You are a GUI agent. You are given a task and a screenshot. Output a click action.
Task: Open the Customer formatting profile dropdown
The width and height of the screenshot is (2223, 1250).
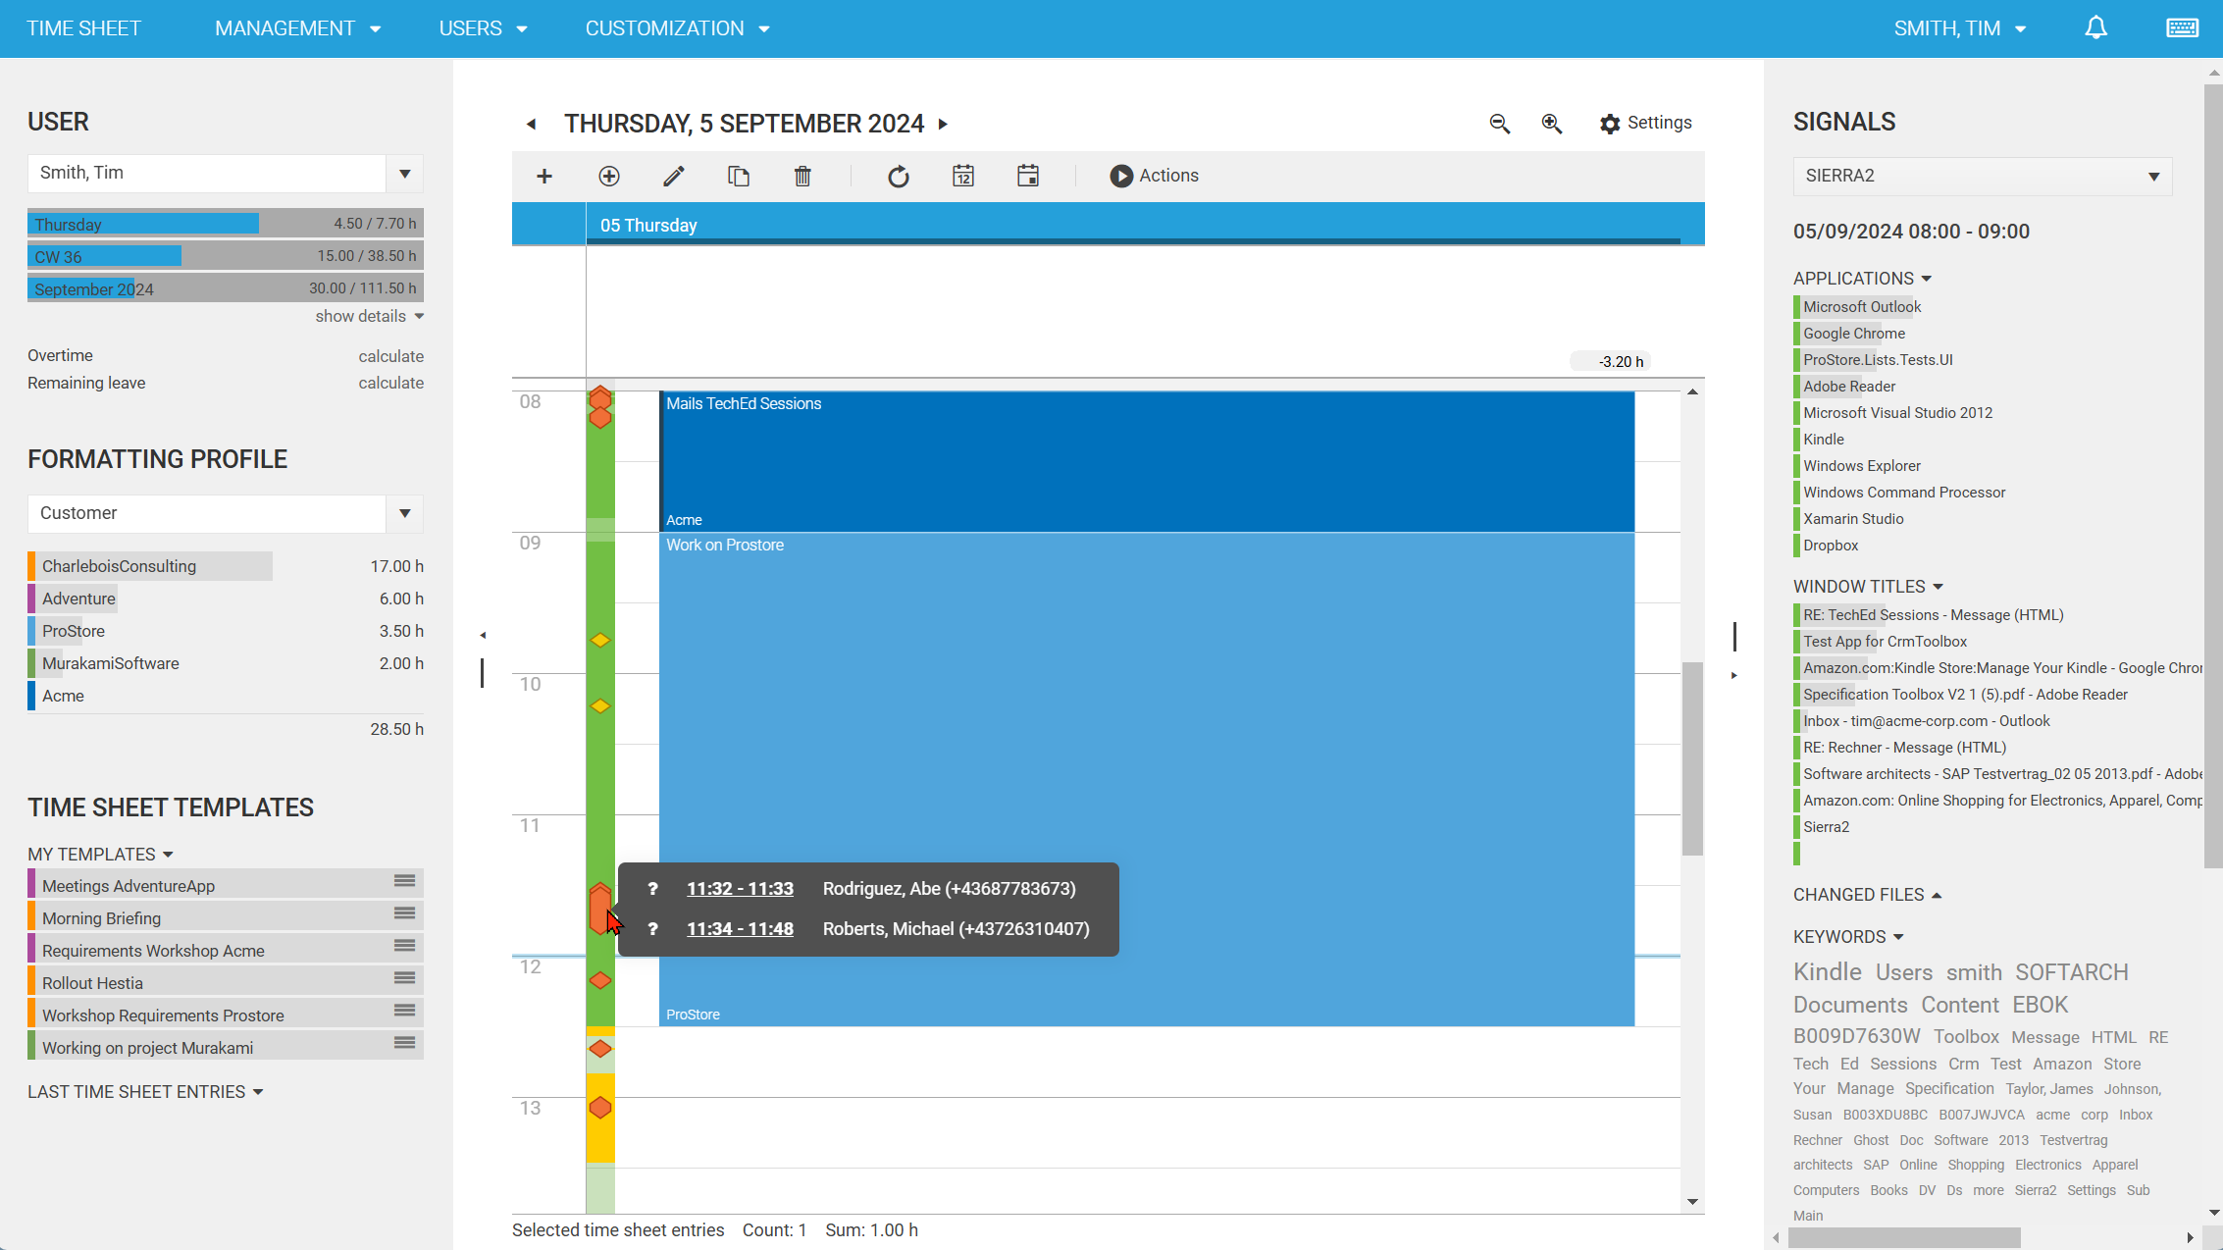404,513
